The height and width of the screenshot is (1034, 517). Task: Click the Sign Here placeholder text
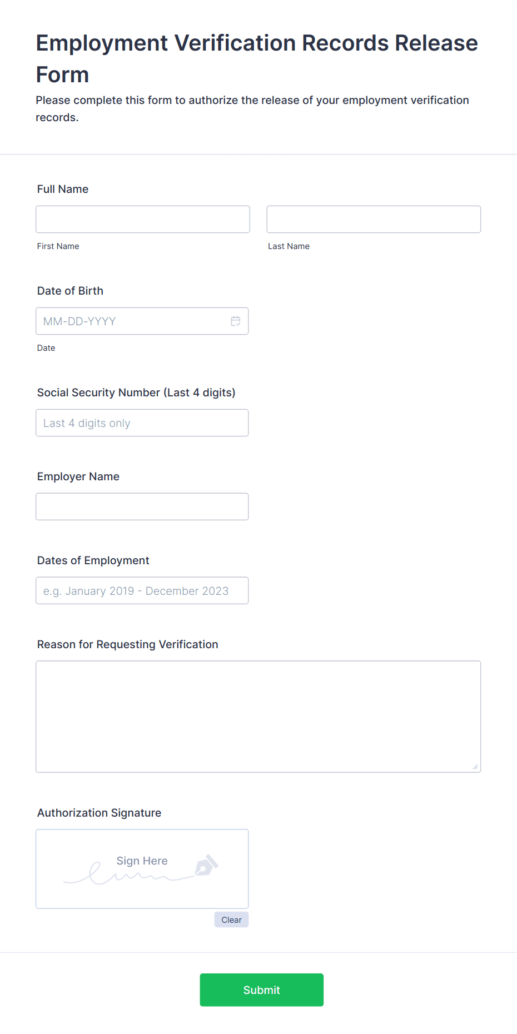pyautogui.click(x=142, y=861)
